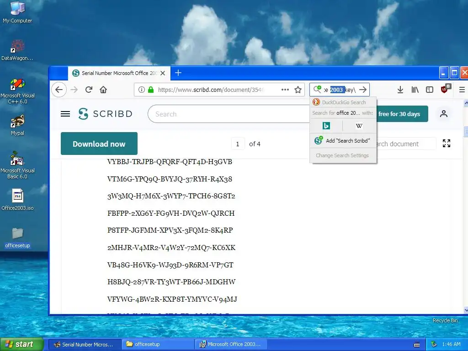The height and width of the screenshot is (351, 468).
Task: Add "Search Scribd" search engine
Action: [x=343, y=141]
